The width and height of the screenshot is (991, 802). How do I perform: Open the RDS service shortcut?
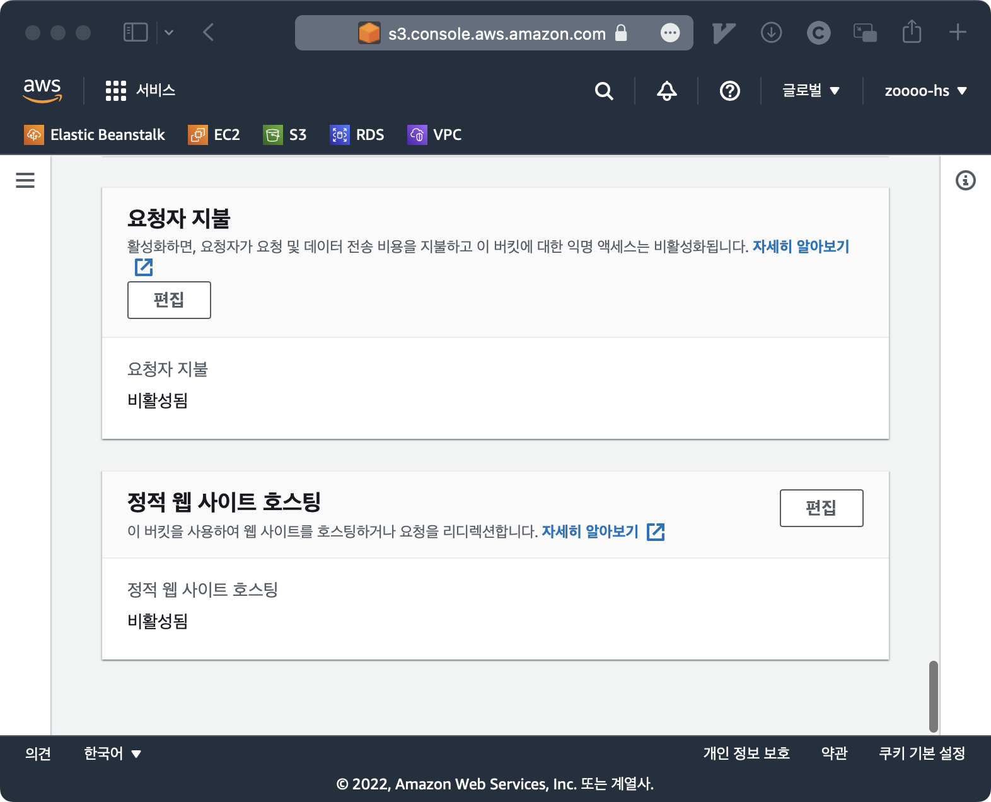click(357, 134)
